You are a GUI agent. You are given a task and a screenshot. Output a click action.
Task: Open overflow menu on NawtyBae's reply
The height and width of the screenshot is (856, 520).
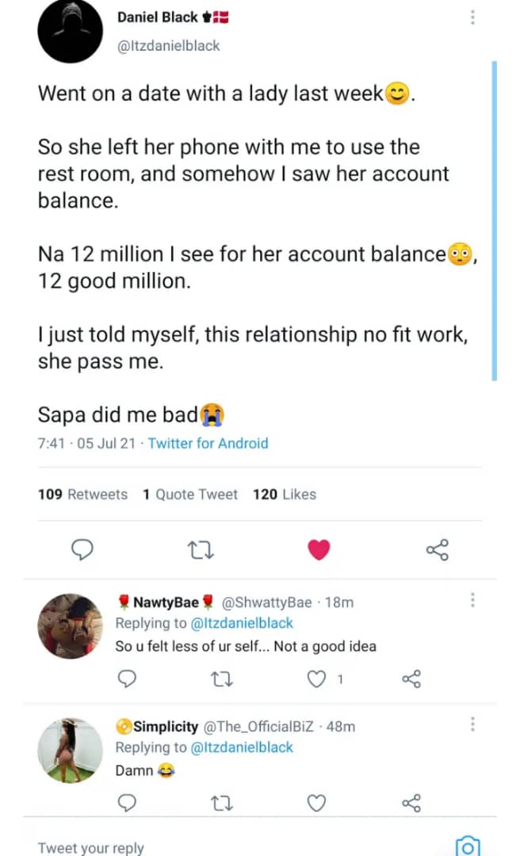click(x=472, y=600)
